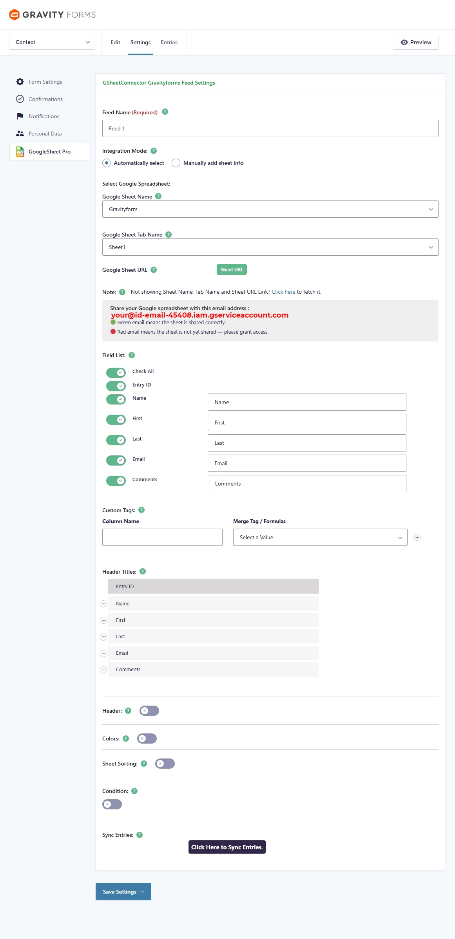
Task: Click the 'Click here' fetch link
Action: click(283, 292)
